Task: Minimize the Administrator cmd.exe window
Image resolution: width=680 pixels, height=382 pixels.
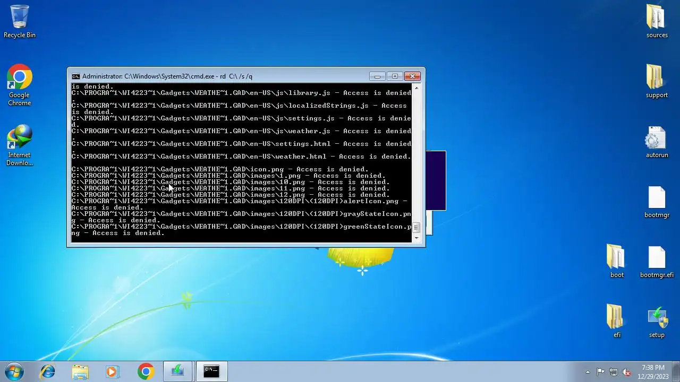Action: (377, 76)
